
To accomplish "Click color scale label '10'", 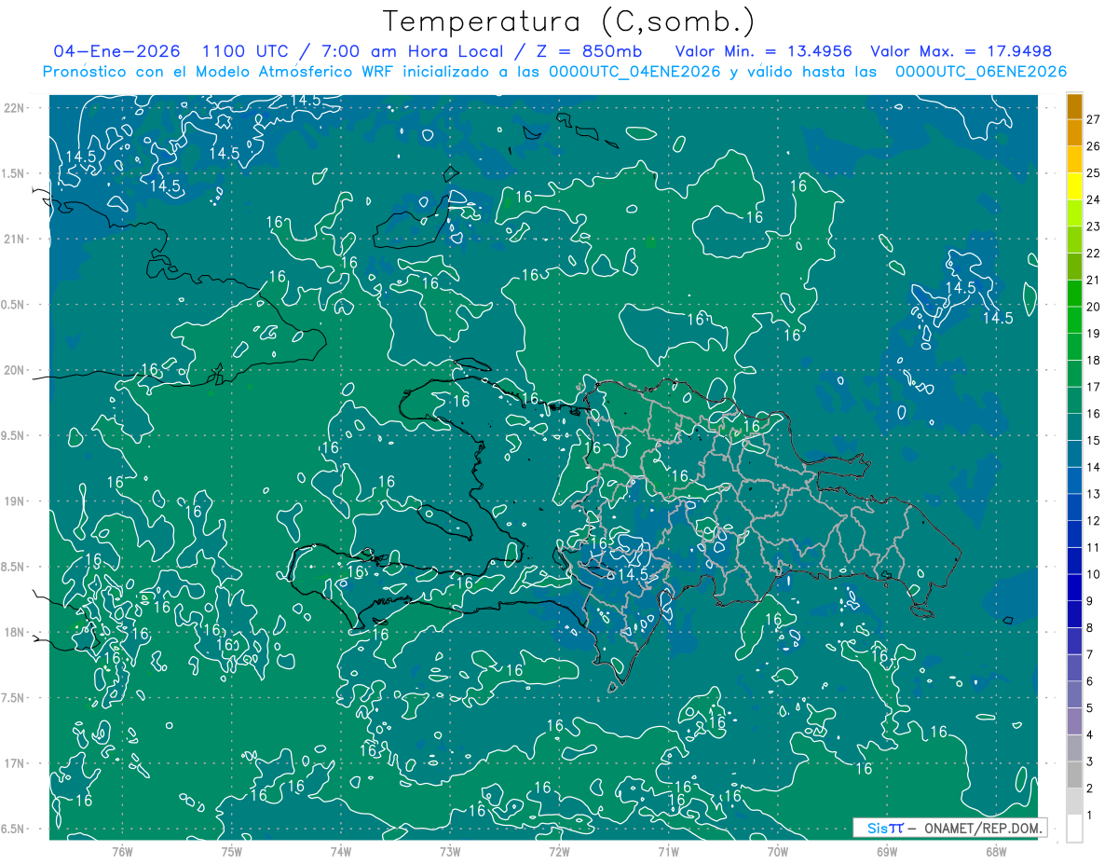I will [1094, 574].
